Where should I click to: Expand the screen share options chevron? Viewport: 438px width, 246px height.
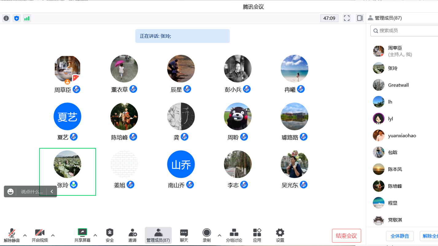pos(95,236)
